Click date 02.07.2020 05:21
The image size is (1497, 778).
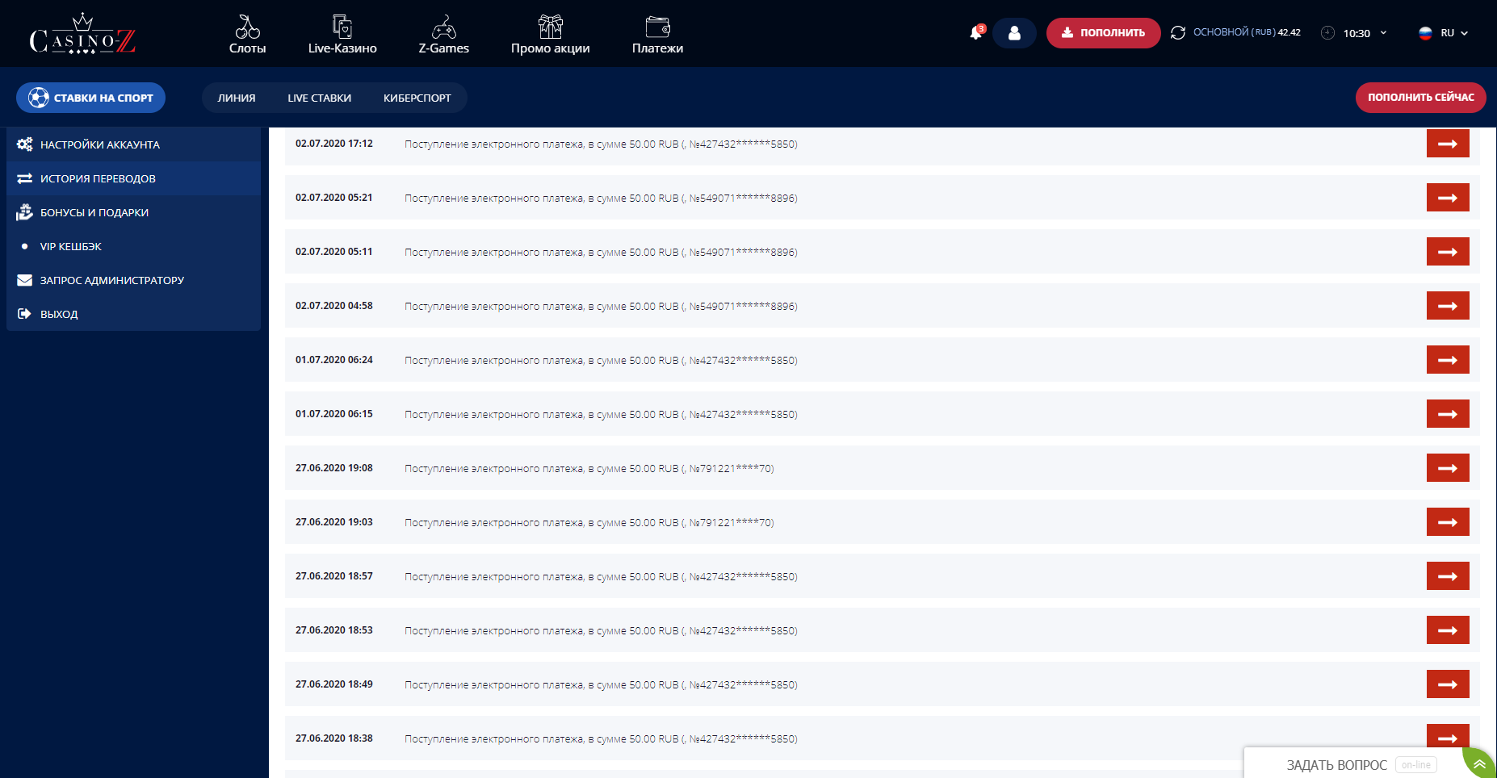(334, 198)
